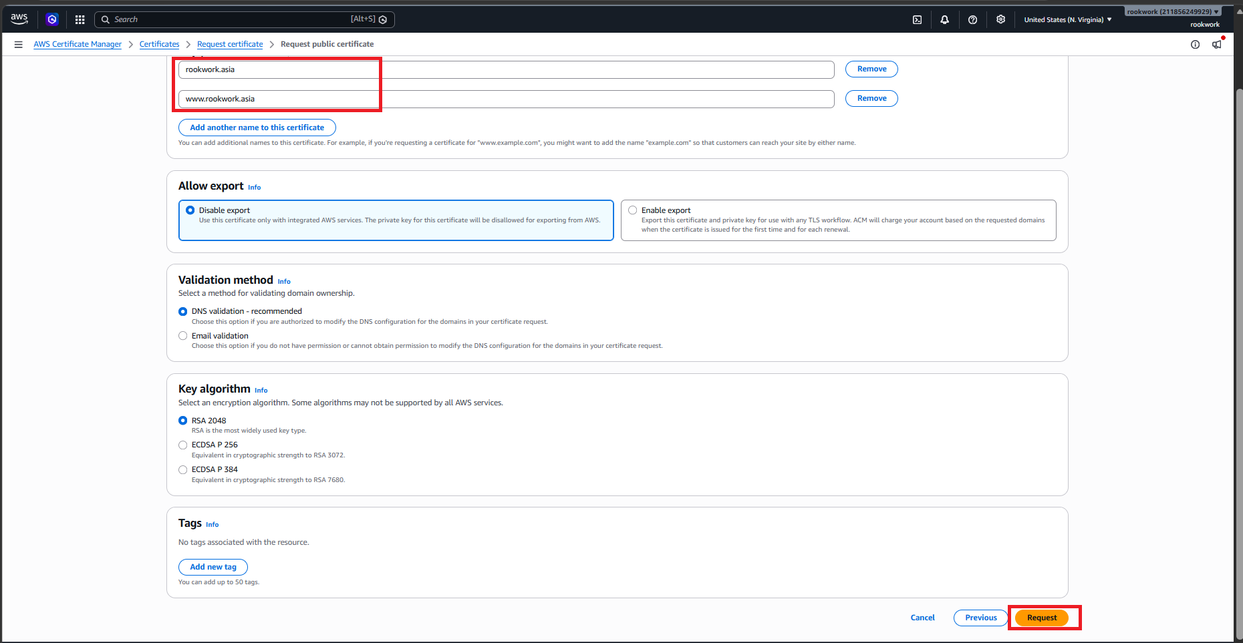Click 'No tags associated with the resource.' text
Screen dimensions: 1243x643
click(244, 542)
